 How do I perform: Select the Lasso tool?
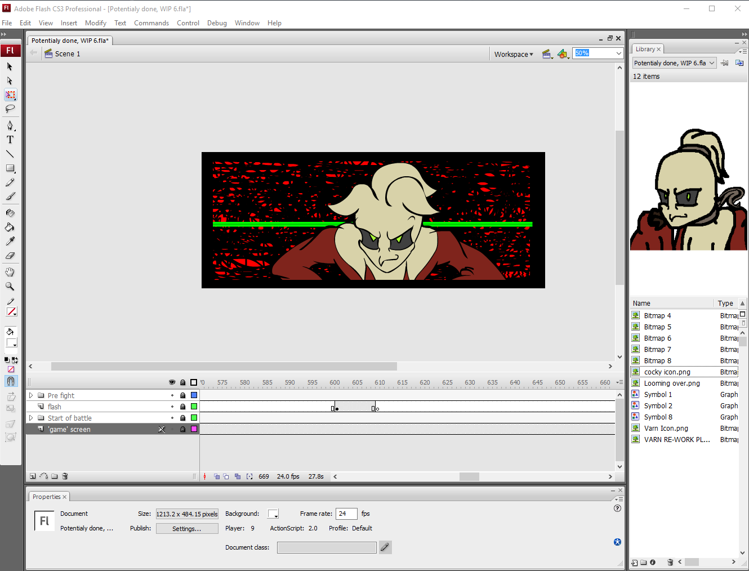[x=10, y=109]
